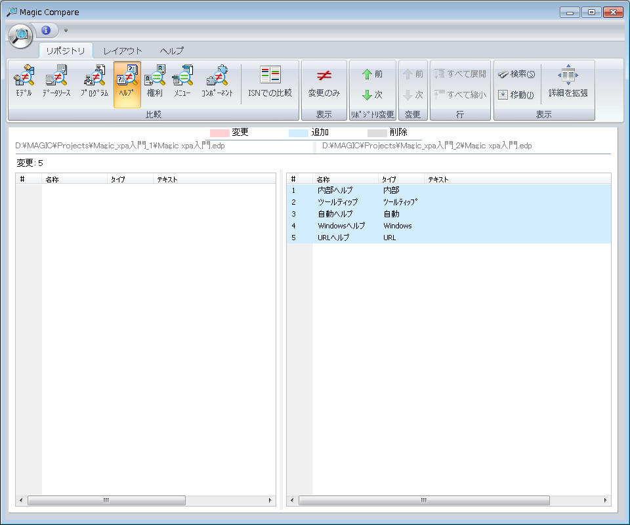Select the メニュー compare icon
Viewport: 630px width, 525px height.
pos(182,81)
